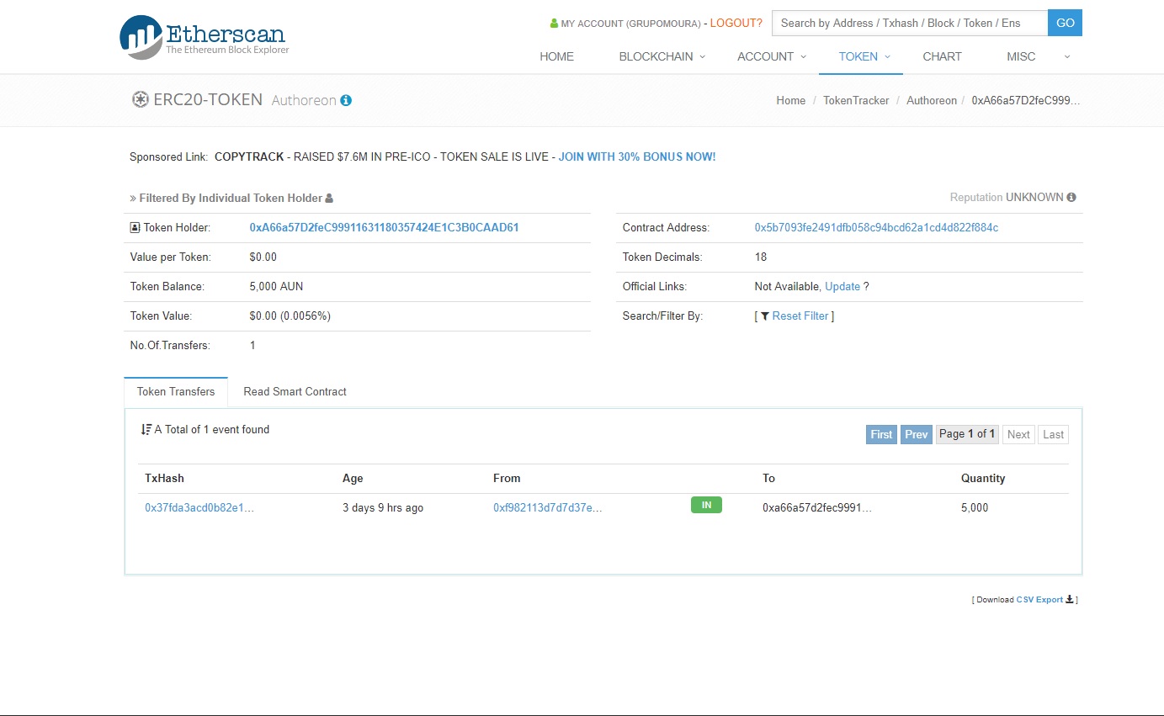Viewport: 1164px width, 716px height.
Task: Click the TxHash column header
Action: coord(164,478)
